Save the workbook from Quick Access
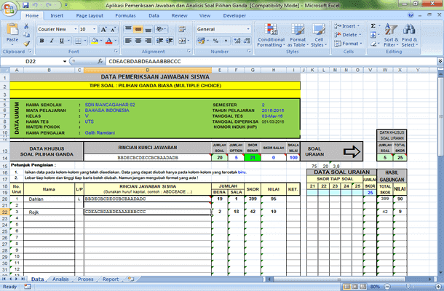Viewport: 444px width, 291px height. (x=25, y=5)
